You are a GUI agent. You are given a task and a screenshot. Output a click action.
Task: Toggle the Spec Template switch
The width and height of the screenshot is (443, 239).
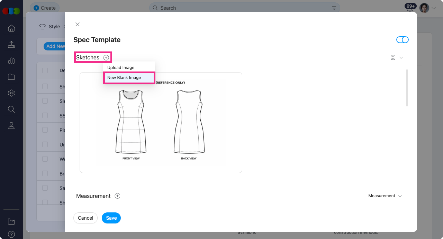click(402, 40)
